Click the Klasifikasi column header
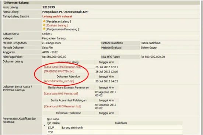This screenshot has width=203, height=135. tap(121, 123)
